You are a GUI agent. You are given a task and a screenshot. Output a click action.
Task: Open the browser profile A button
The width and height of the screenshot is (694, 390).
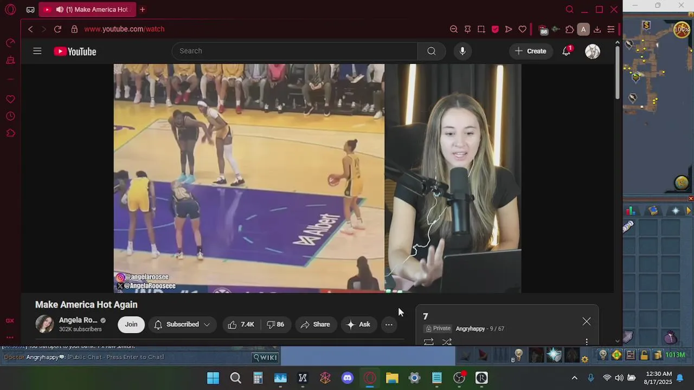pyautogui.click(x=583, y=29)
